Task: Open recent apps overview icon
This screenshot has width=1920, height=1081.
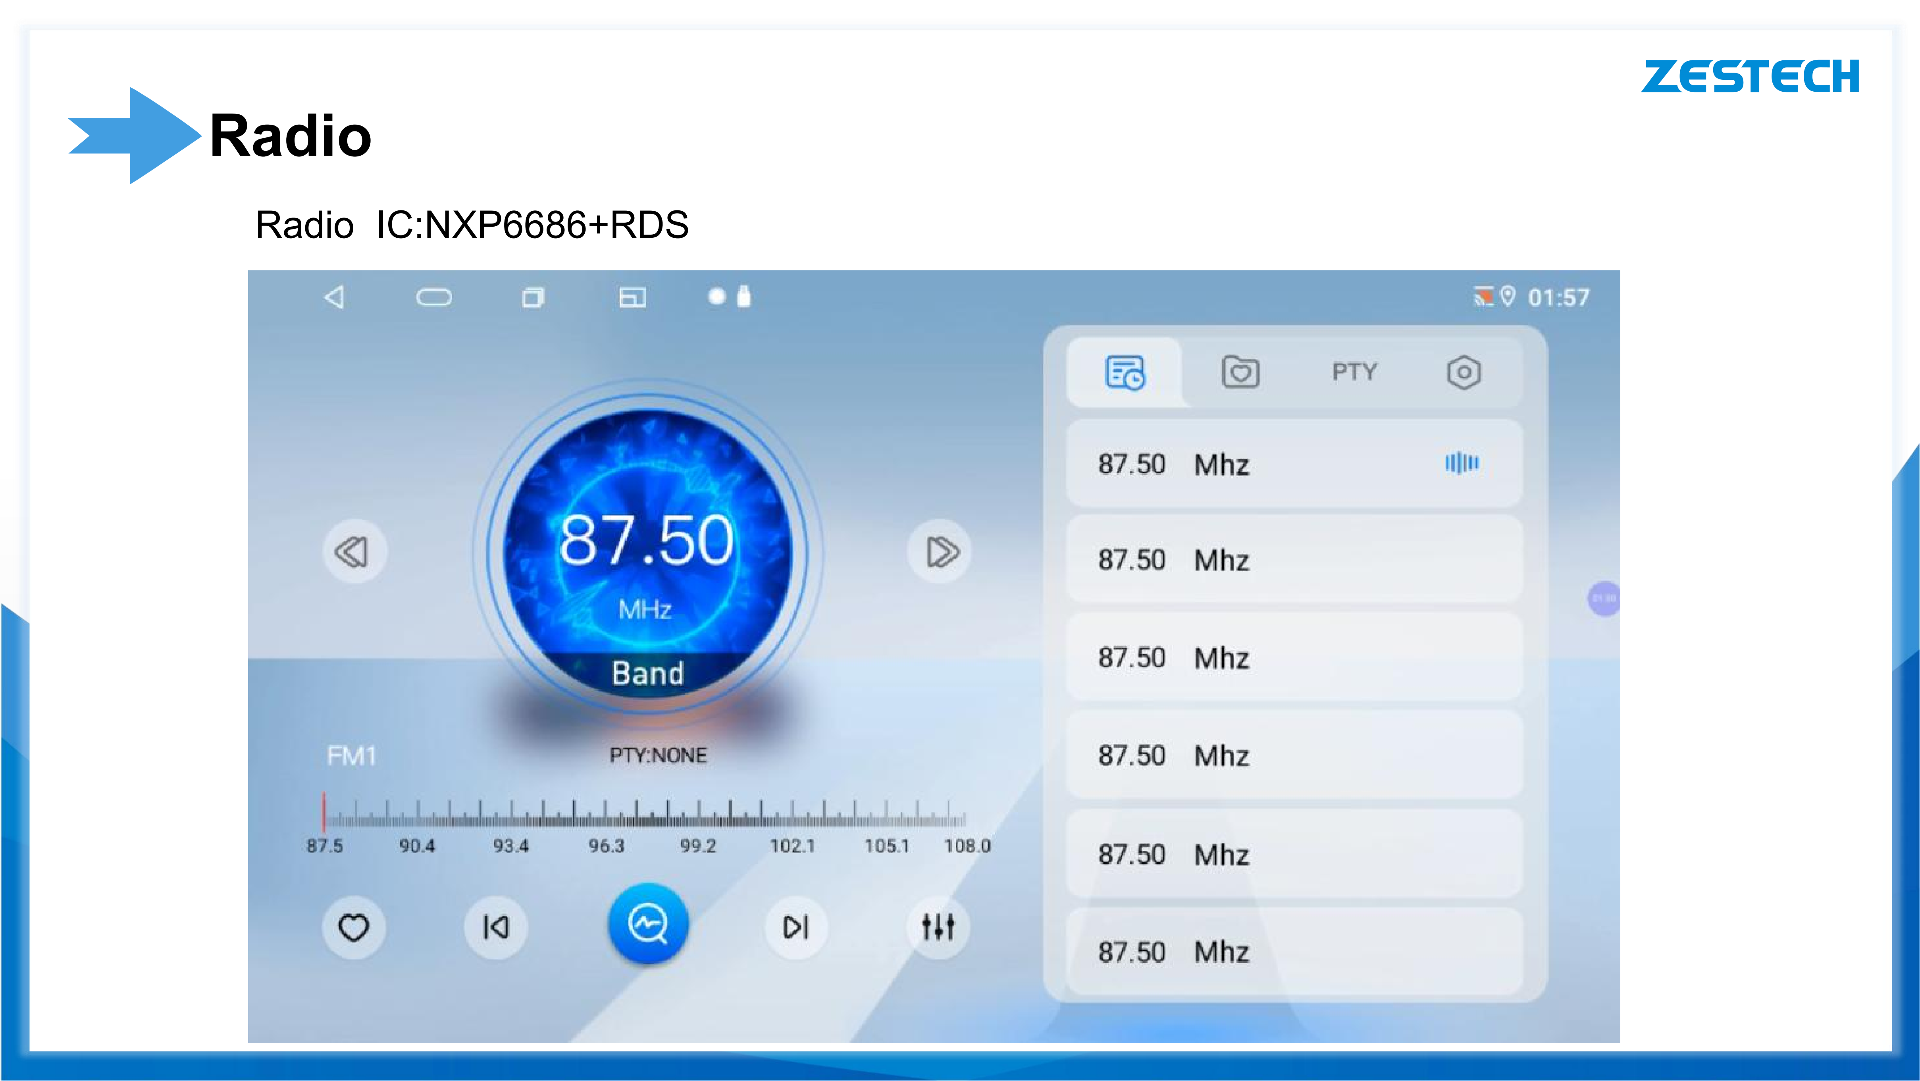Action: 533,297
